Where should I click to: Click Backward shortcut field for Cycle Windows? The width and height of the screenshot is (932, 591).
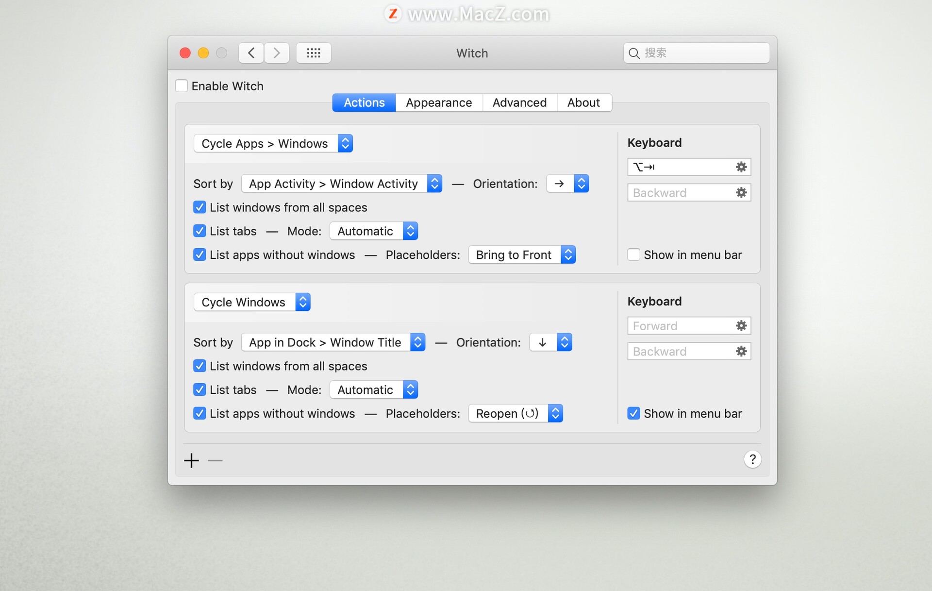[689, 352]
